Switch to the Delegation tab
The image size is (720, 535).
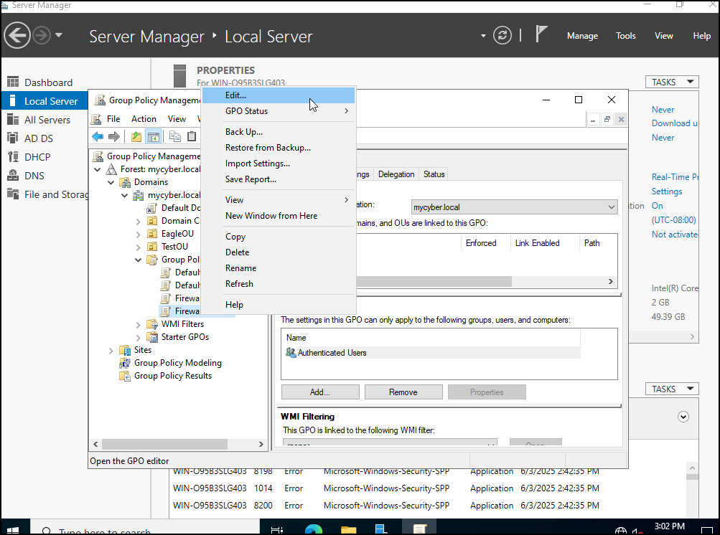click(396, 174)
